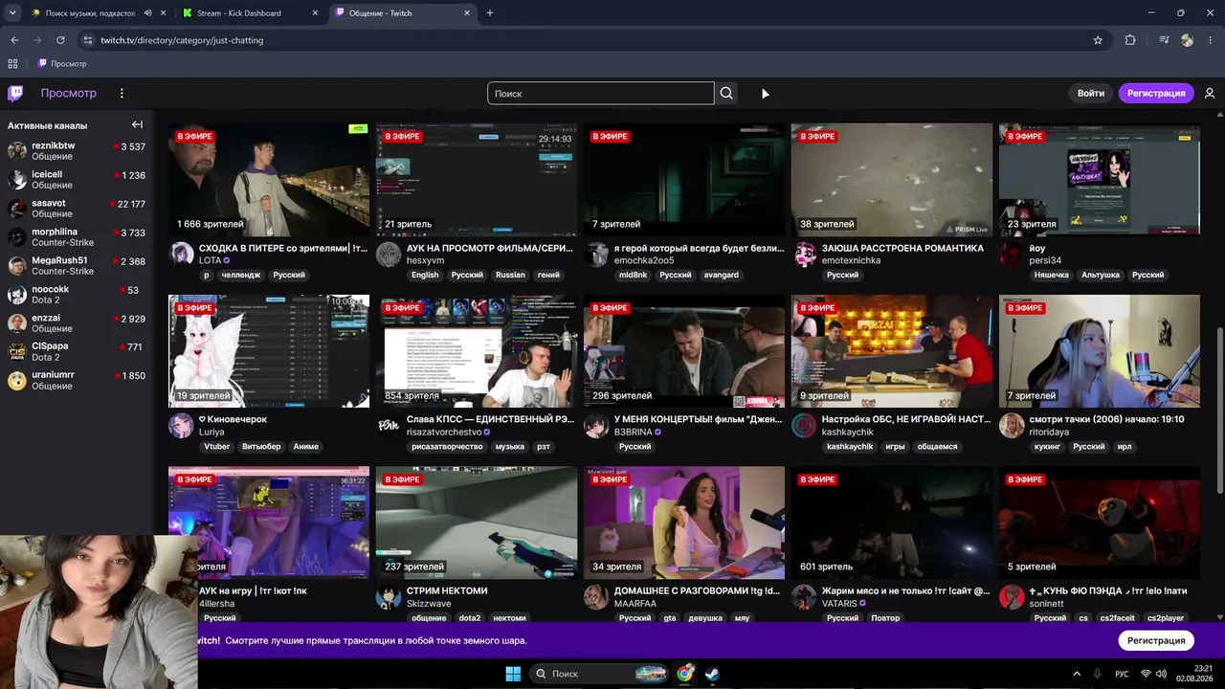
Task: Open enzzai channel avatar in sidebar
Action: point(17,322)
